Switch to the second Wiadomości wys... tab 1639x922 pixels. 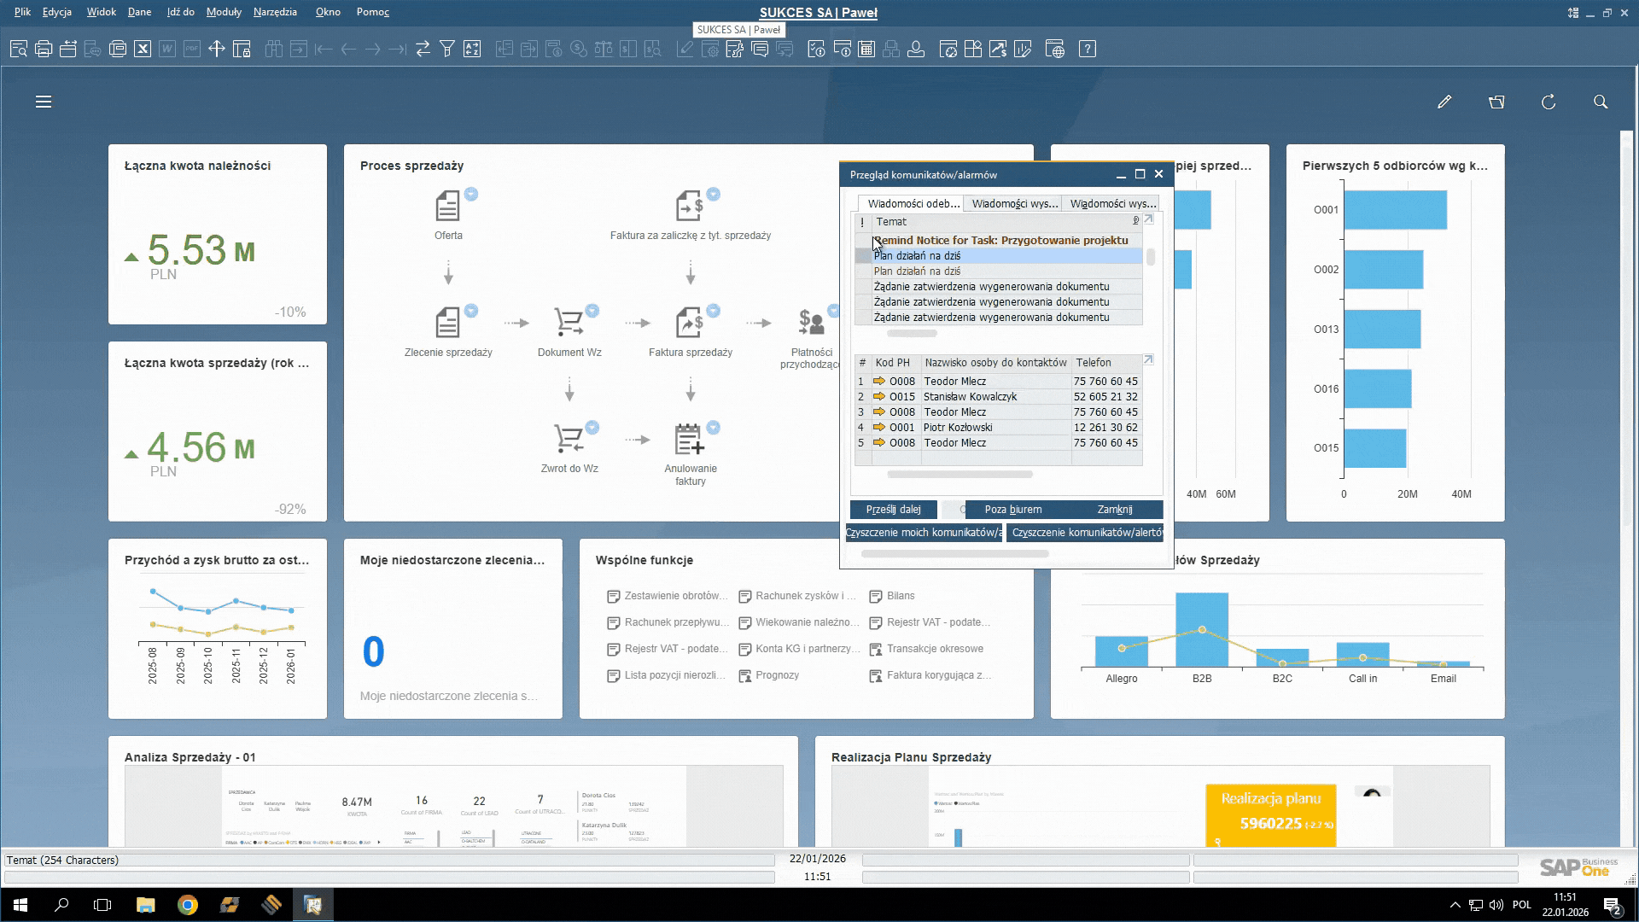click(x=1112, y=203)
